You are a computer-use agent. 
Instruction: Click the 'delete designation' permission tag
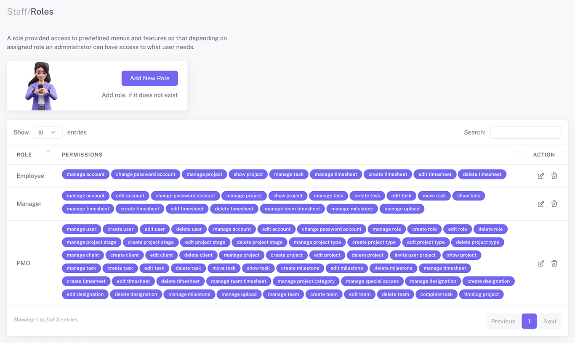[x=136, y=294]
